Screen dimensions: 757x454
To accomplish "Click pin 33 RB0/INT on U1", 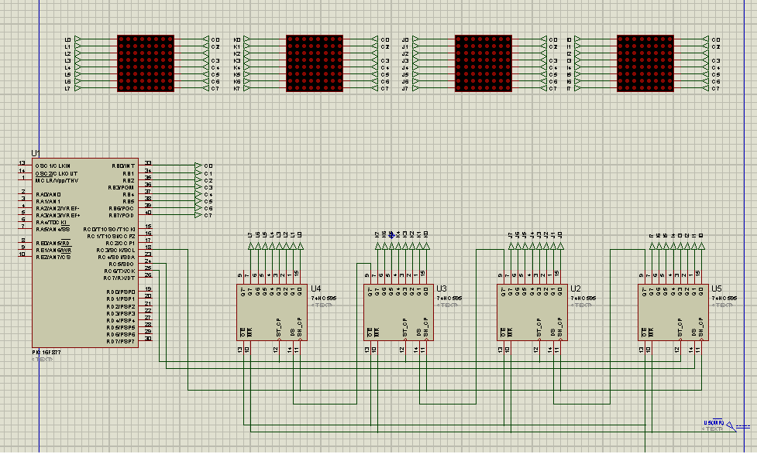I will (x=145, y=166).
